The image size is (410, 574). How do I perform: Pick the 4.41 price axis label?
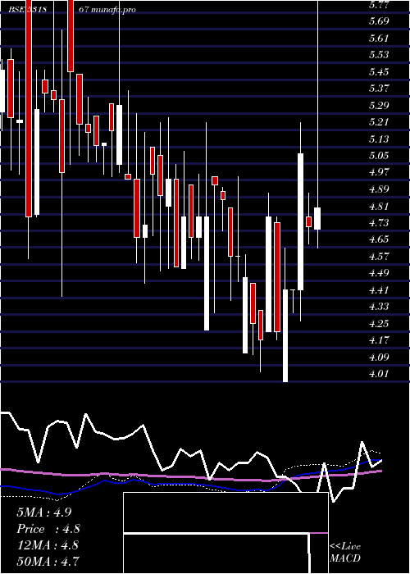379,290
